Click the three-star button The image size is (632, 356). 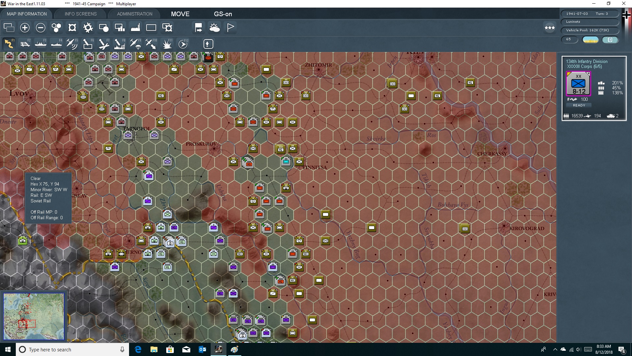(x=550, y=28)
